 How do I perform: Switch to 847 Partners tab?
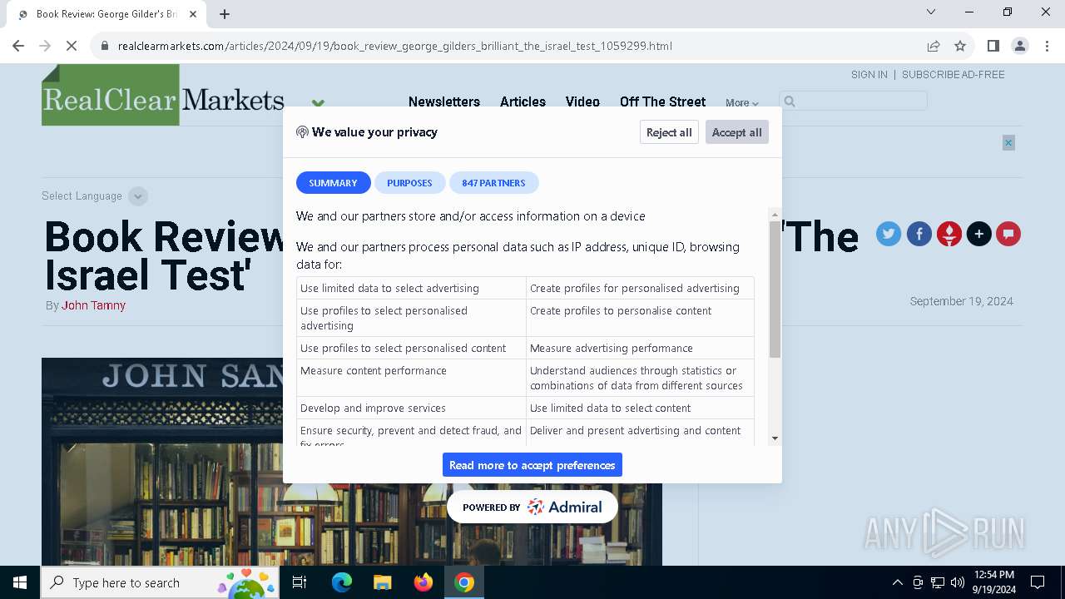click(x=493, y=183)
